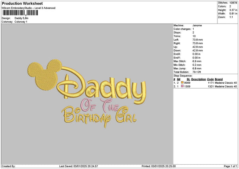
Task: Click the Stitches value 10878
Action: click(232, 3)
